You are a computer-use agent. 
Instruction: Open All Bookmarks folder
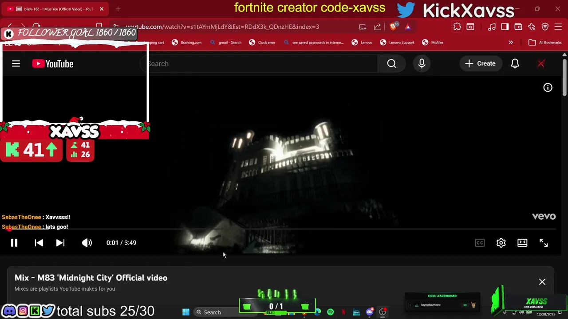[x=545, y=43]
